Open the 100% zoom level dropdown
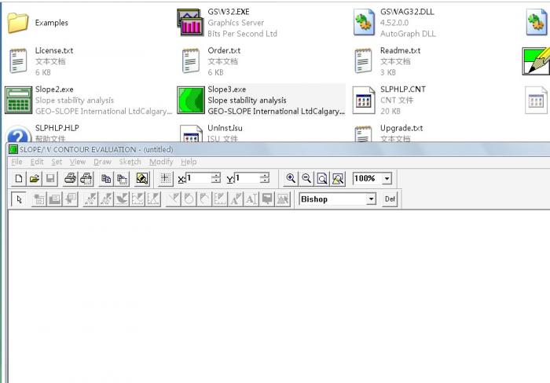The height and width of the screenshot is (383, 550). 387,179
